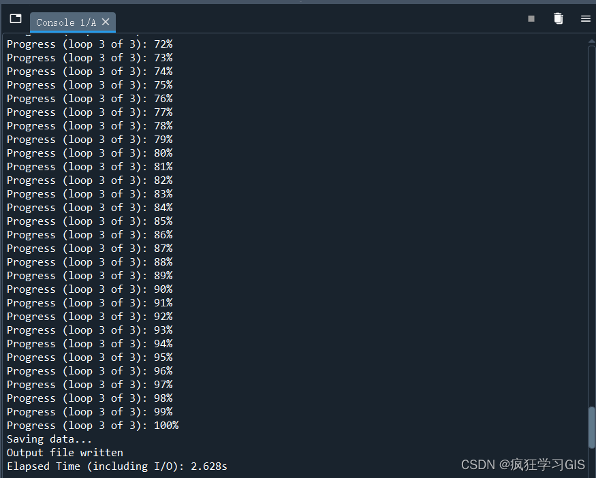Open the browse tabs icon menu
This screenshot has width=596, height=478.
[15, 18]
